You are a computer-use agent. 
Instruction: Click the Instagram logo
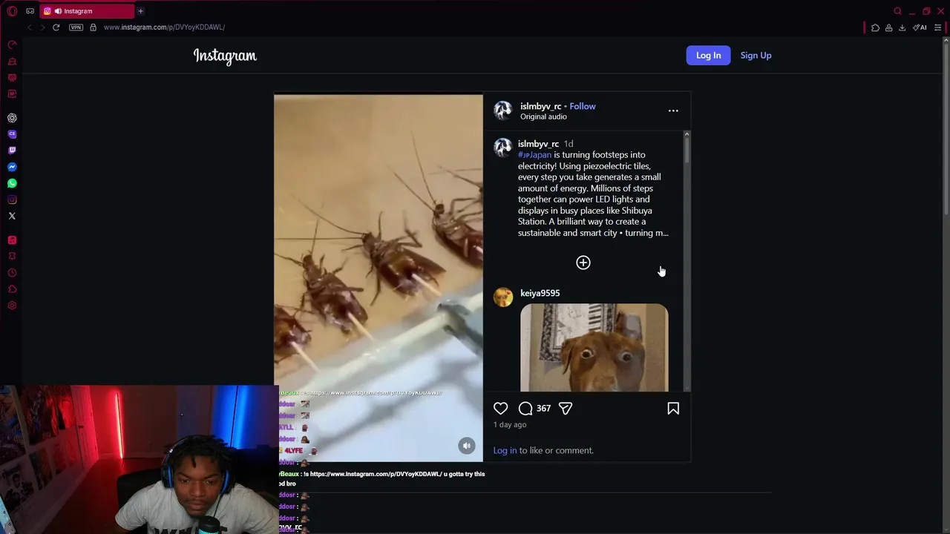(x=225, y=56)
